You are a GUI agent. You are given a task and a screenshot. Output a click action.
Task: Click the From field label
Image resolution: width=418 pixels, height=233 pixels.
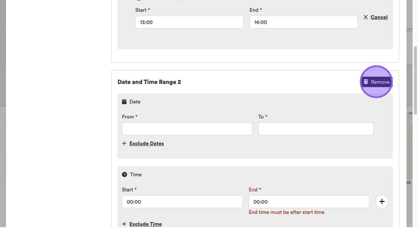pos(128,117)
